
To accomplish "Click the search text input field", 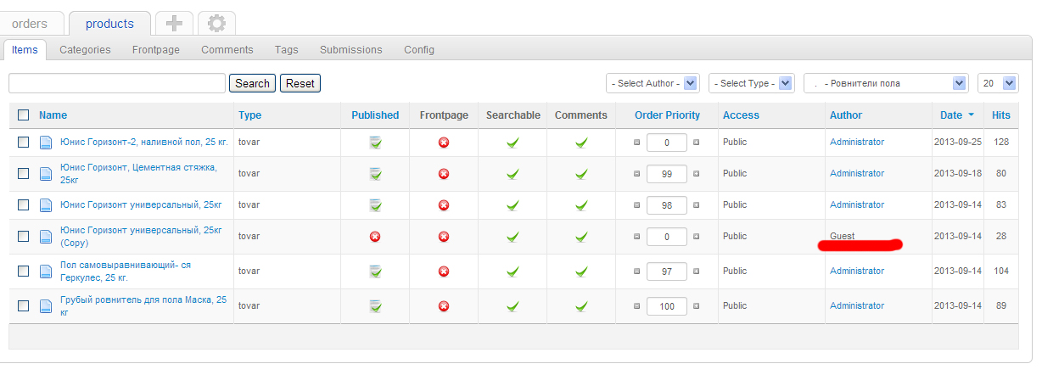I will 116,83.
